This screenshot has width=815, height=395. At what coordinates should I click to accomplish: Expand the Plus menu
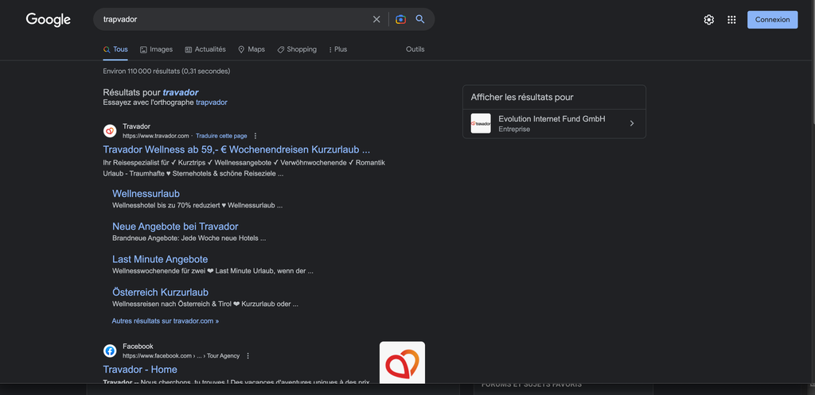point(337,49)
